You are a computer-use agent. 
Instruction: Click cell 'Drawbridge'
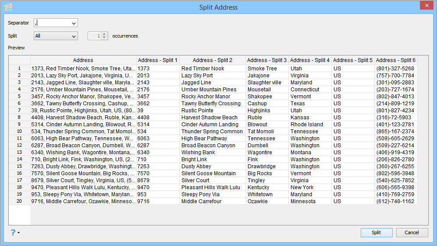[267, 166]
